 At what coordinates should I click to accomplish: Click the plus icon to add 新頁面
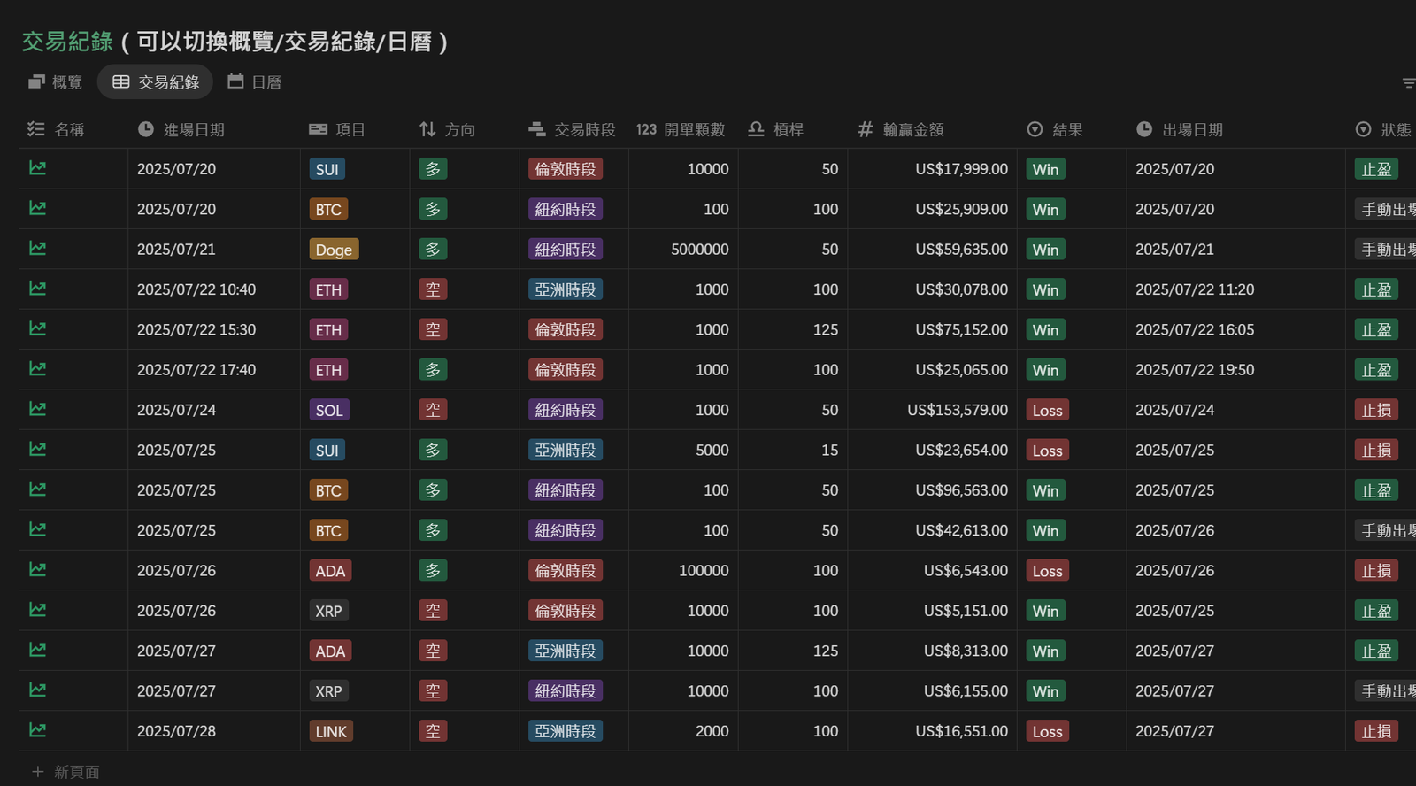pyautogui.click(x=38, y=772)
